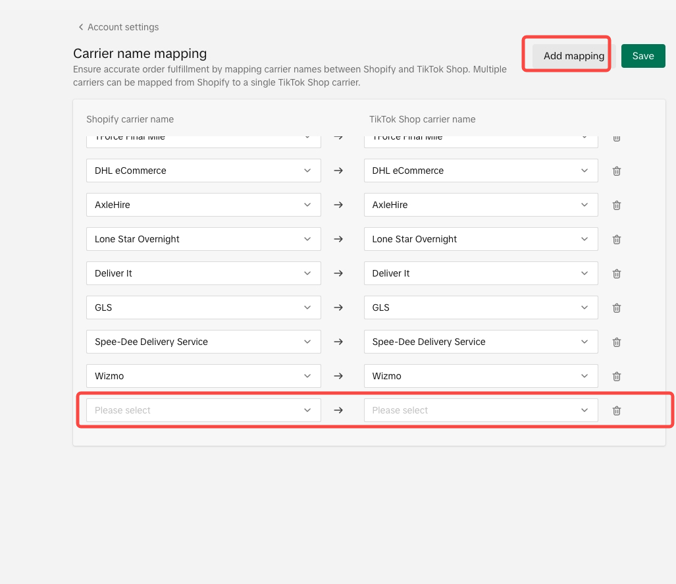The height and width of the screenshot is (584, 676).
Task: Click the Add mapping button
Action: click(573, 56)
